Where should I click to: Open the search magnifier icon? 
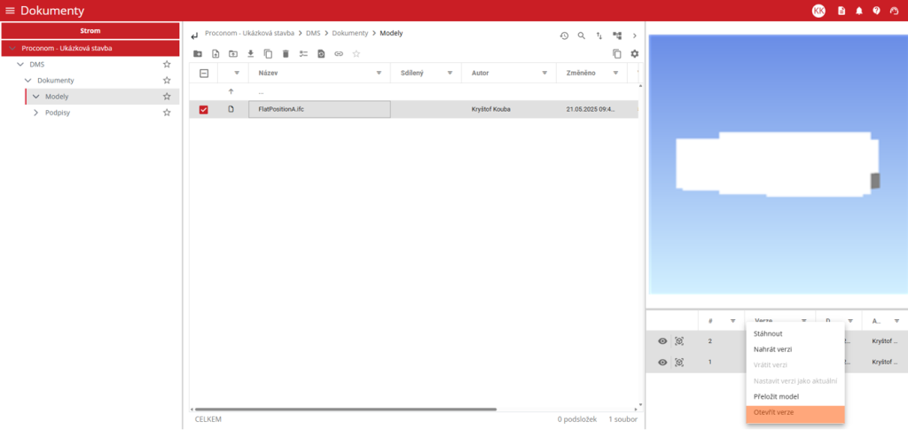[582, 35]
